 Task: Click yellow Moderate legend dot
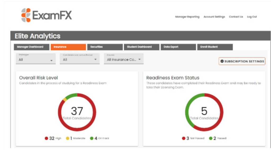tap(67, 138)
